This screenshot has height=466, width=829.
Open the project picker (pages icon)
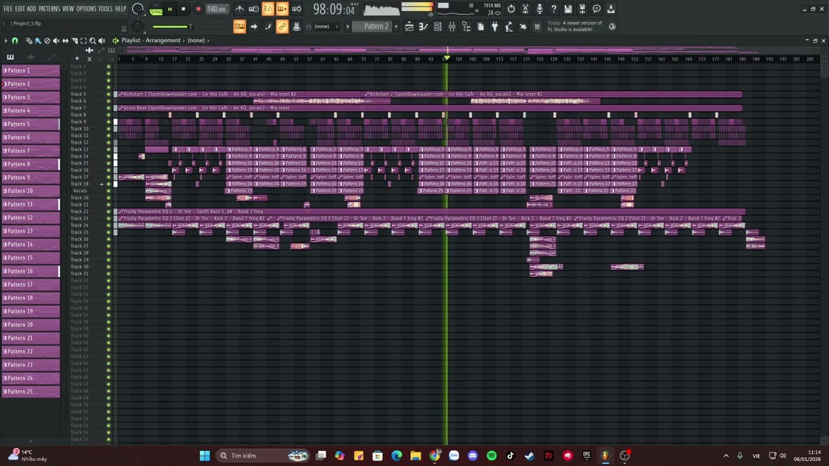pos(481,27)
